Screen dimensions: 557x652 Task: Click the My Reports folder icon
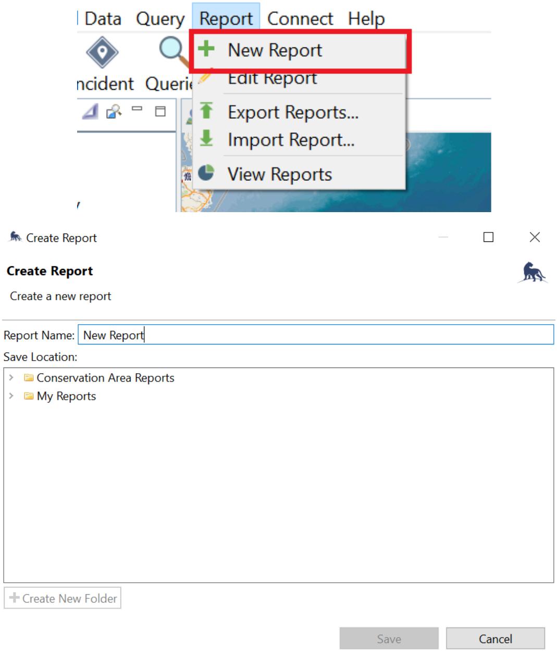point(29,396)
